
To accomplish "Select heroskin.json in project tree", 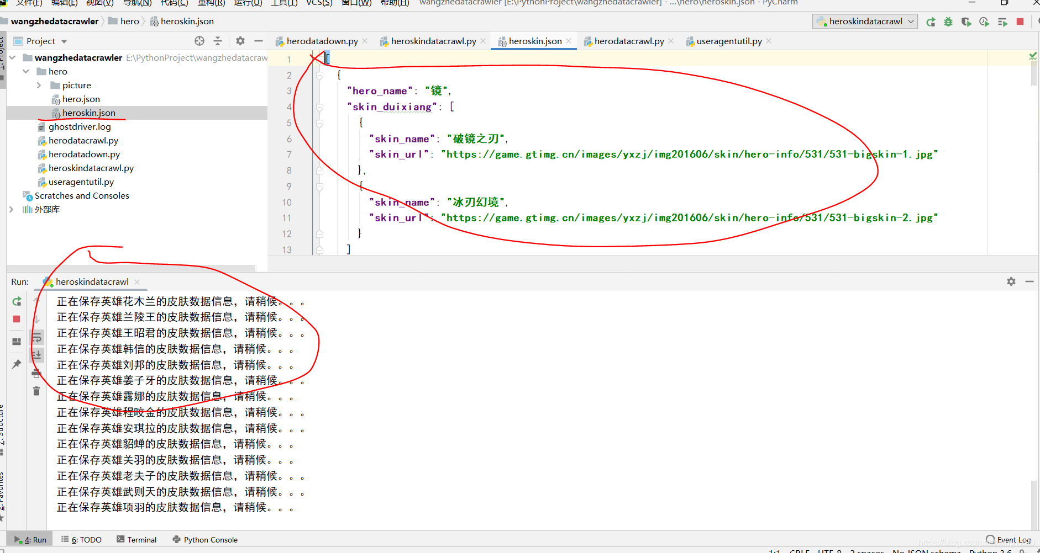I will [89, 113].
